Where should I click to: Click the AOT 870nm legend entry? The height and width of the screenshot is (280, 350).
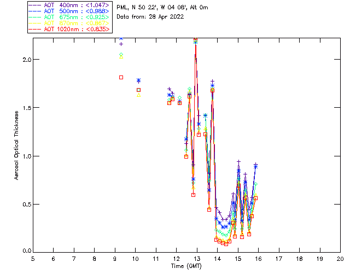tap(69, 23)
